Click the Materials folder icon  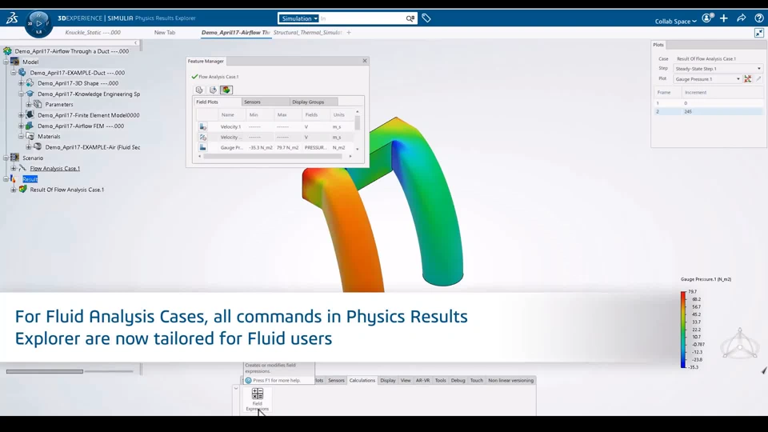pos(30,136)
